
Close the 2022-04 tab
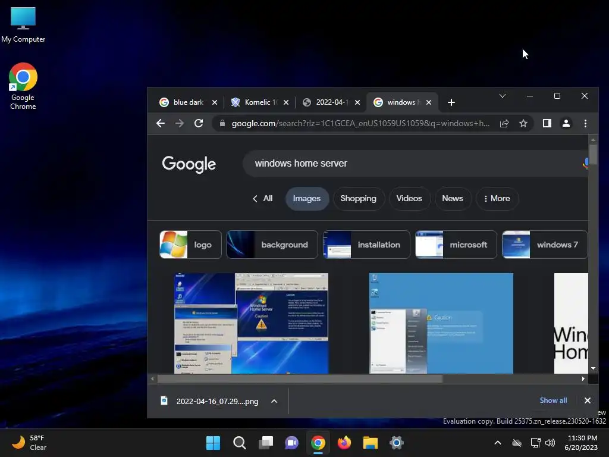point(357,102)
